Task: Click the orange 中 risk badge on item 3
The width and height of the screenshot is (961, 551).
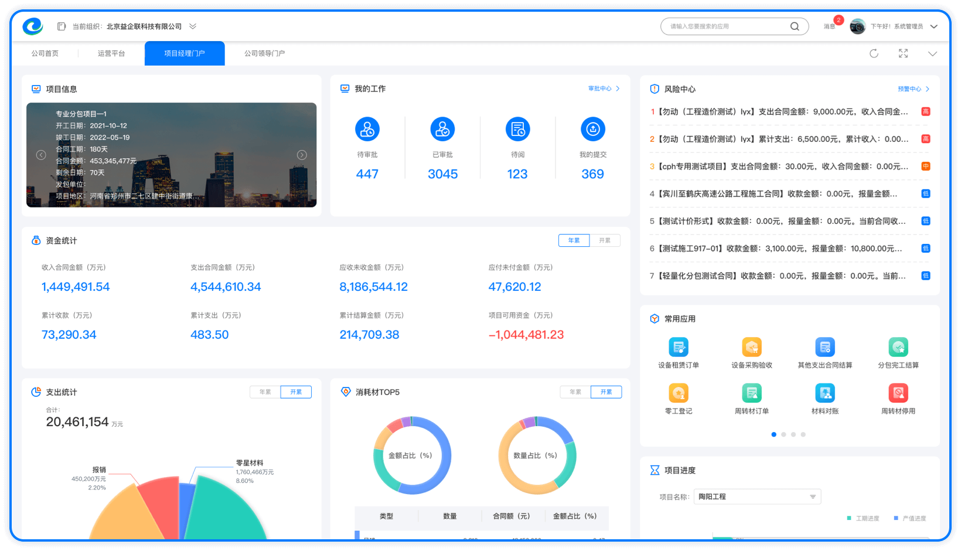Action: point(926,166)
